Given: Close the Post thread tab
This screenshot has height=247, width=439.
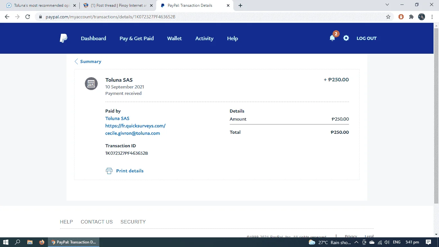Looking at the screenshot, I should click(x=151, y=5).
